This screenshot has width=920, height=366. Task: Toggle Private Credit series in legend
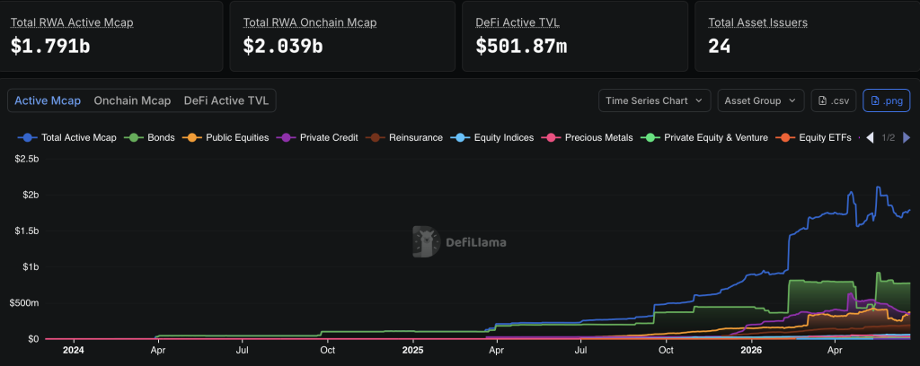point(317,137)
